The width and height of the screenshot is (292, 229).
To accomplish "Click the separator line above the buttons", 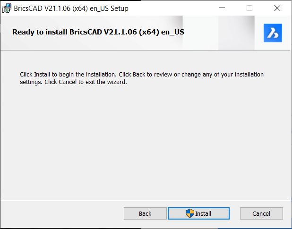I will 145,200.
